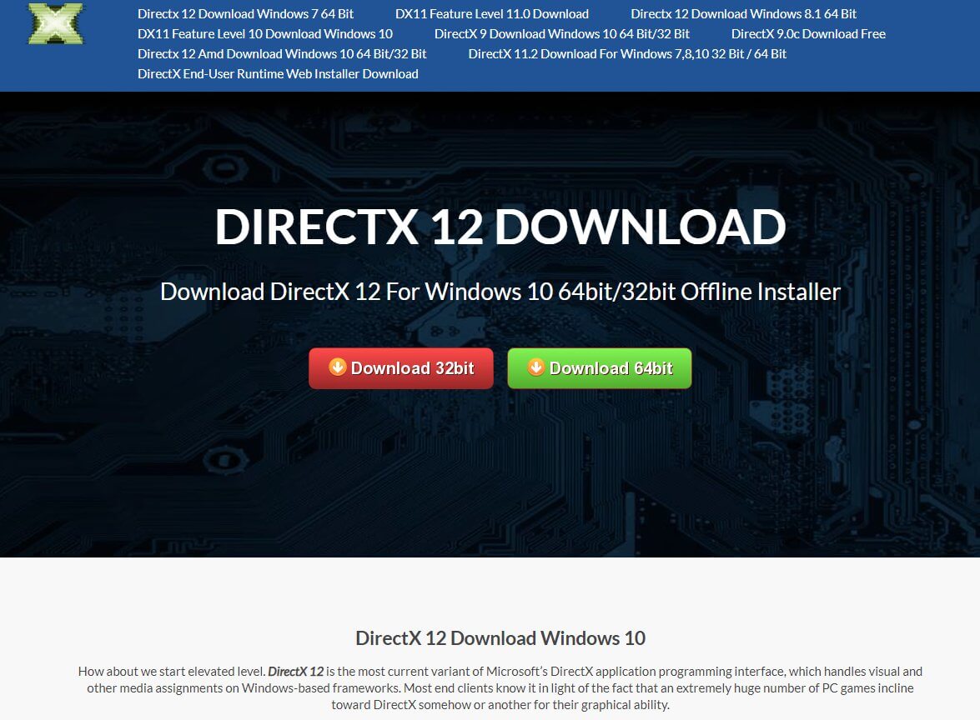Click the DirectX 12 Download Windows 10 heading
Image resolution: width=980 pixels, height=720 pixels.
click(500, 638)
